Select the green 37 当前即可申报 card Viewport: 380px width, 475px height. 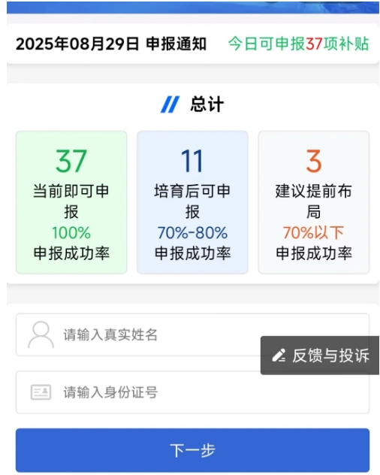pyautogui.click(x=71, y=202)
